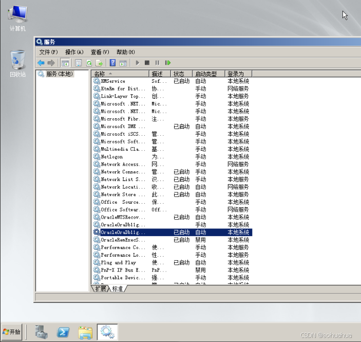Screen dimensions: 361x342
Task: Select the Microsoft Fibr... service
Action: click(x=173, y=119)
